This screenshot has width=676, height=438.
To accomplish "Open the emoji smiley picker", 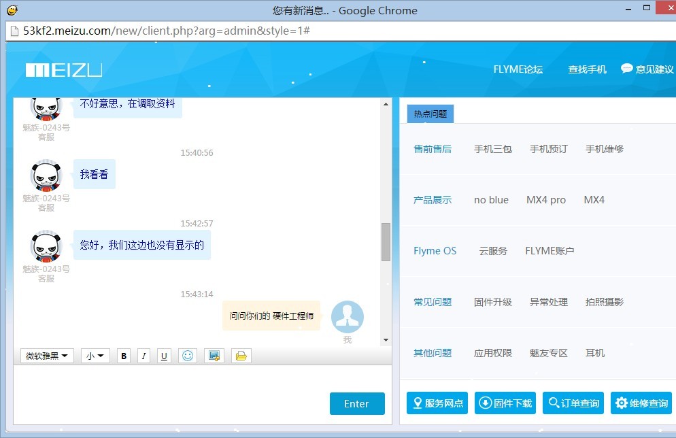I will [x=188, y=356].
